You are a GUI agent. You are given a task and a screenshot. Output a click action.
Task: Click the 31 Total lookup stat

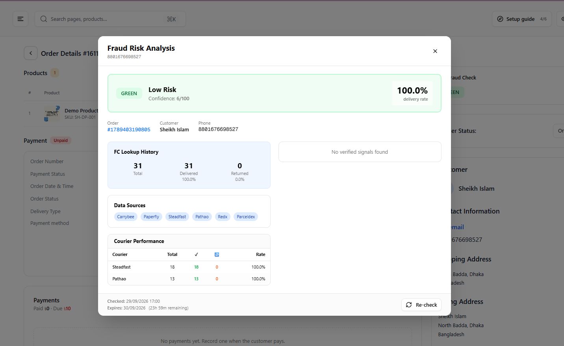(138, 169)
